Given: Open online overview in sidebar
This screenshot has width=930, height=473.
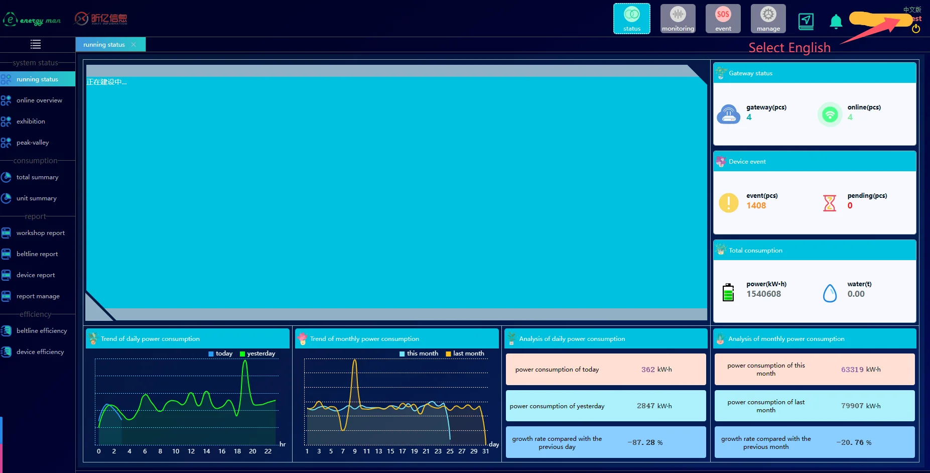Looking at the screenshot, I should point(39,100).
